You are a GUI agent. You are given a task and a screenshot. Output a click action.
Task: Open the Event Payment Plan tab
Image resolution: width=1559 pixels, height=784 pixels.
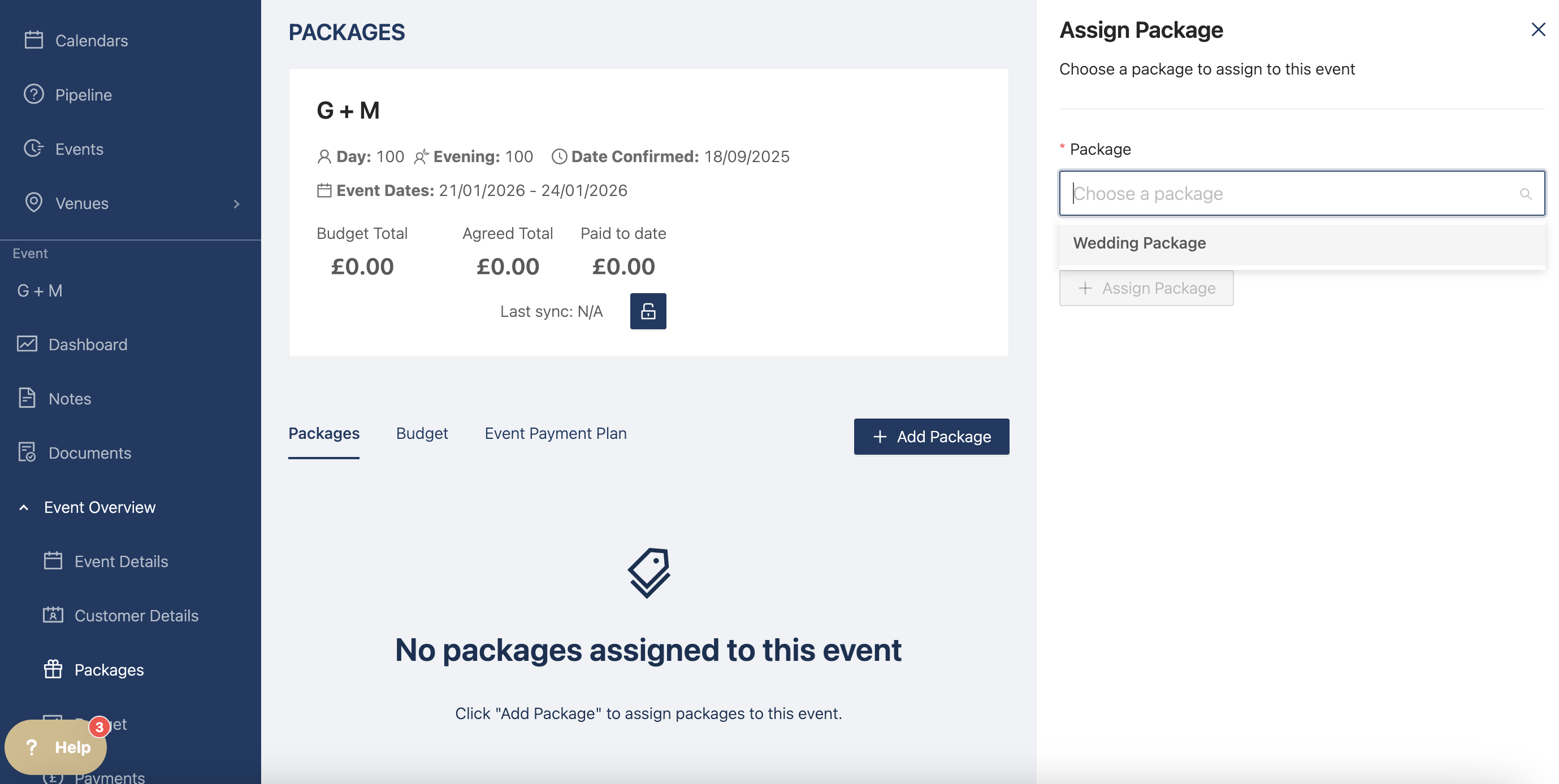tap(555, 434)
